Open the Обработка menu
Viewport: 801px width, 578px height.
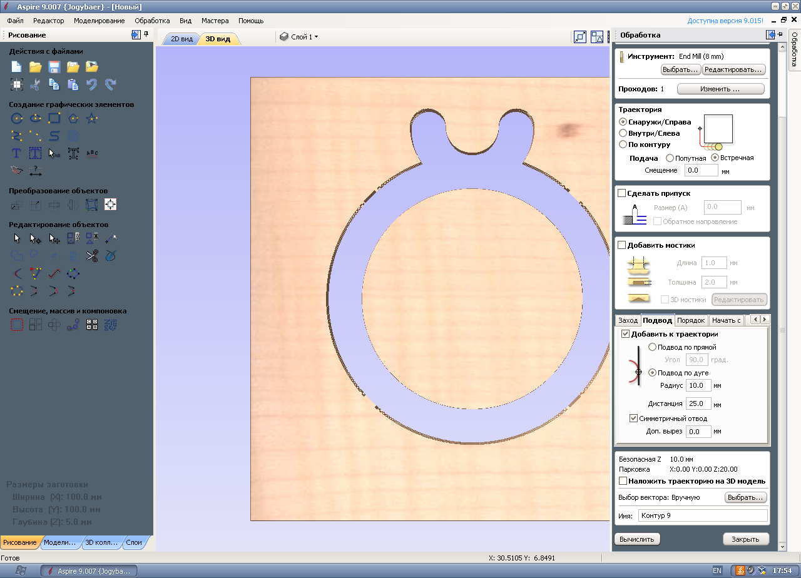click(152, 21)
